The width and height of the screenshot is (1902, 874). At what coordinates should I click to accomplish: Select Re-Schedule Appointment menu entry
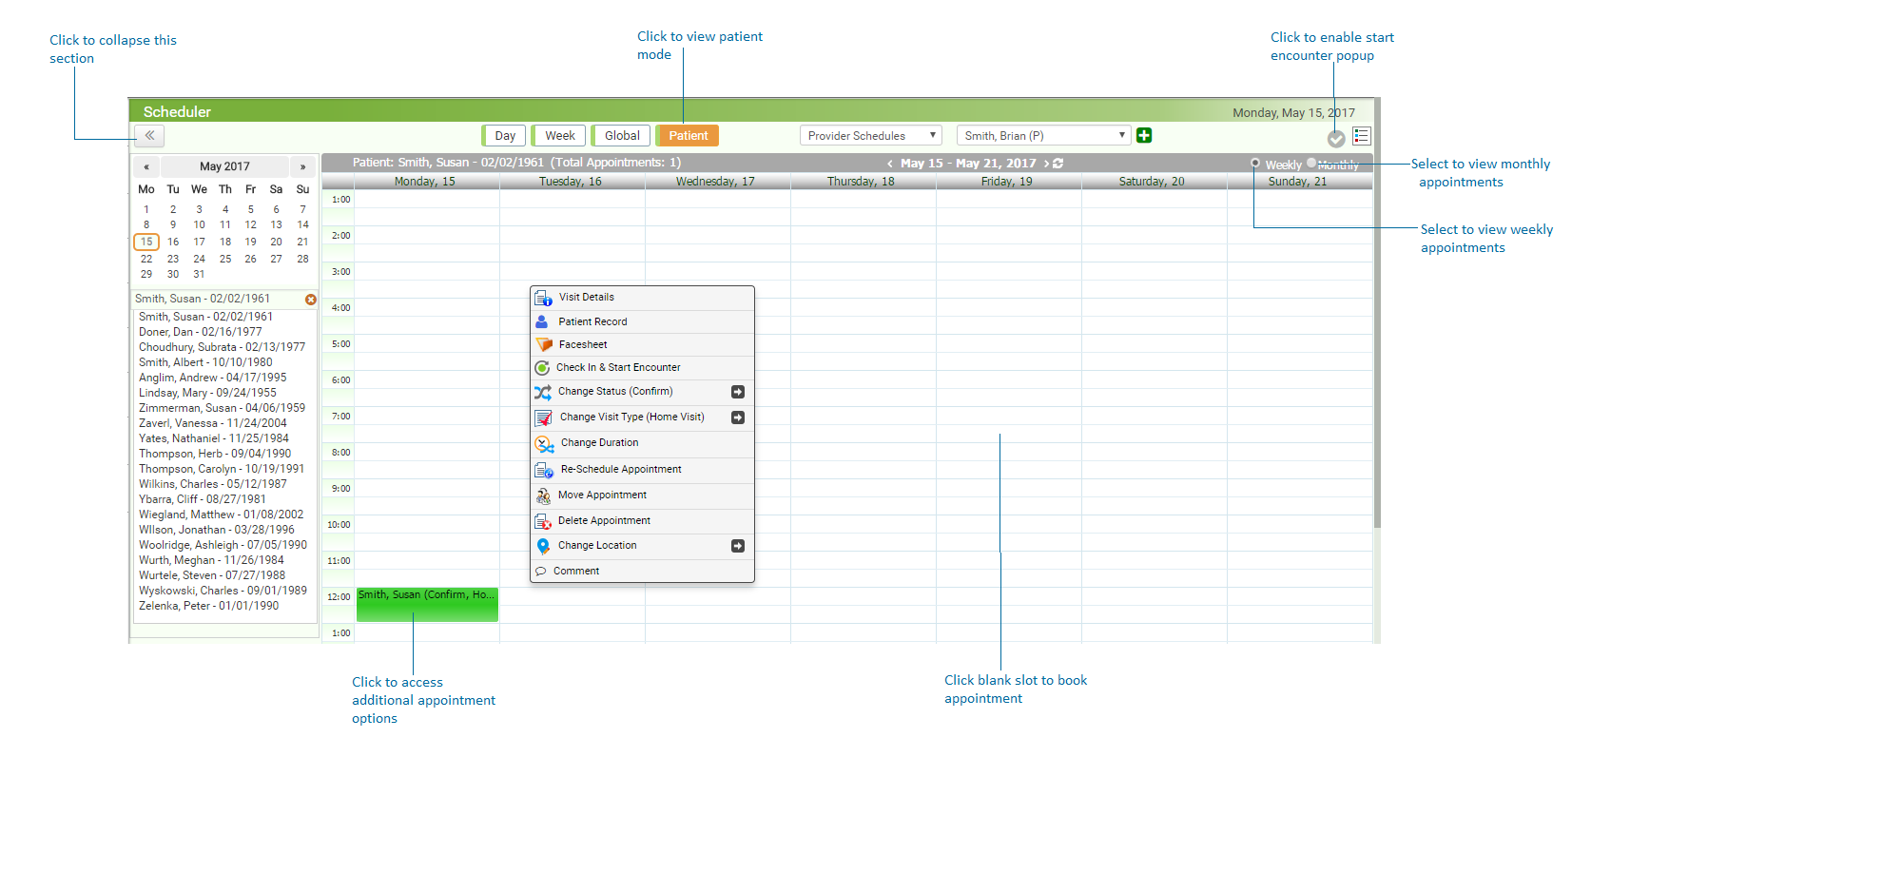pyautogui.click(x=620, y=469)
